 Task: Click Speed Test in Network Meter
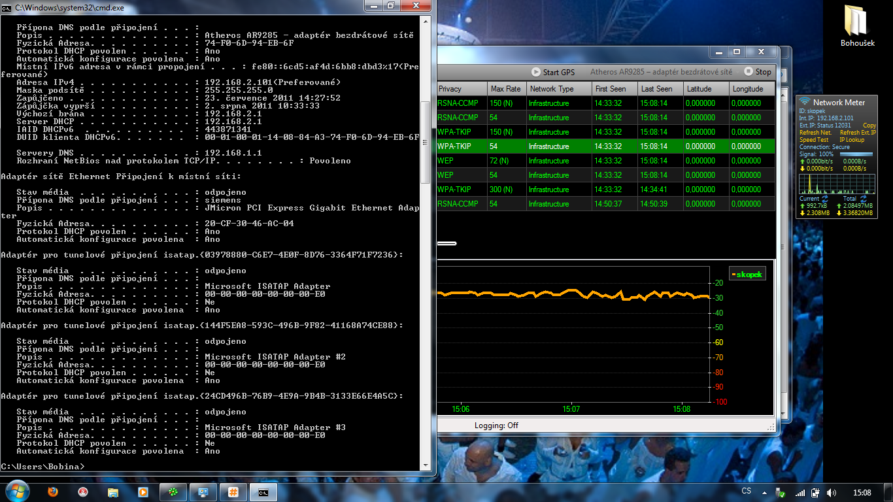(814, 140)
